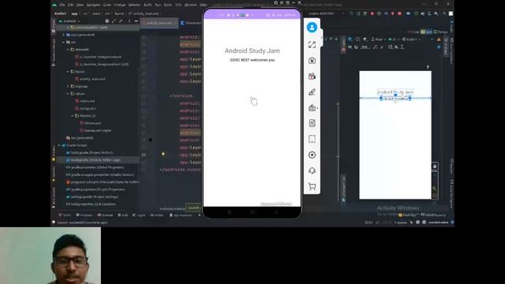Tap the phone home navigation button
The width and height of the screenshot is (505, 284).
252,212
